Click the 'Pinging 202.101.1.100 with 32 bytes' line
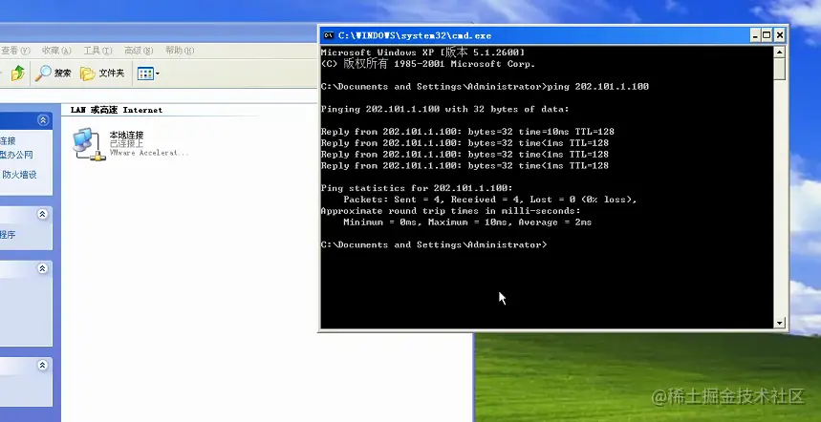Viewport: 821px width, 422px height. click(x=444, y=109)
